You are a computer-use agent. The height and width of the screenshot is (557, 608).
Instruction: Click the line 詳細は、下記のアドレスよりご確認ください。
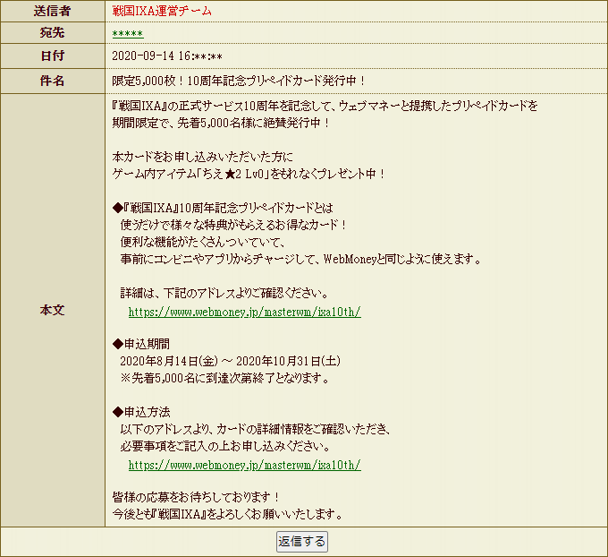tap(224, 293)
